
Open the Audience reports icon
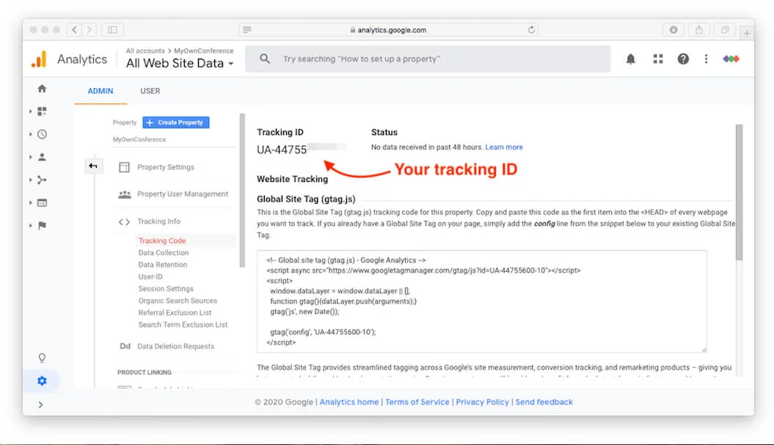pos(42,157)
